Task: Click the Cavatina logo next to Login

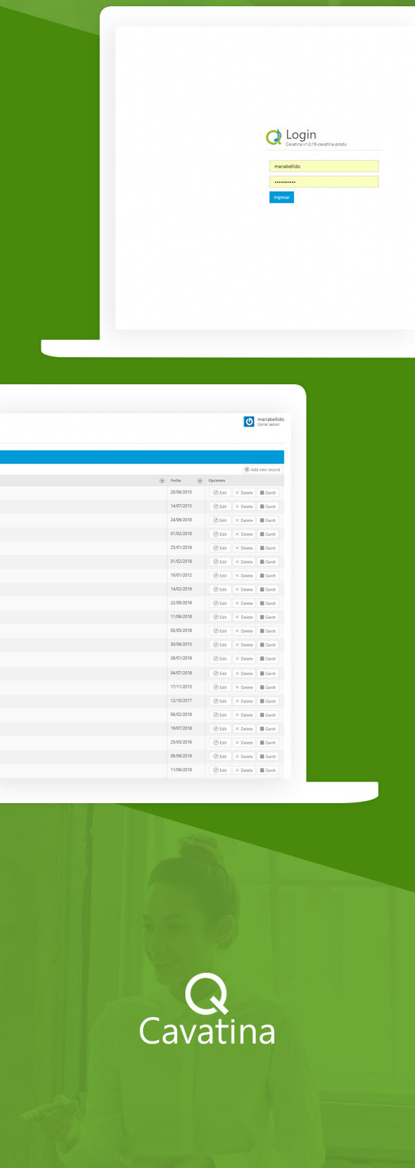Action: click(x=274, y=138)
